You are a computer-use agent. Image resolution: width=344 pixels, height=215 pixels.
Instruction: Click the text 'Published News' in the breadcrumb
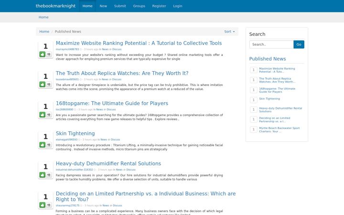(x=68, y=32)
